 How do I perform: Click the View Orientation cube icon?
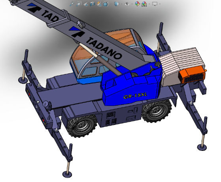[106, 4]
